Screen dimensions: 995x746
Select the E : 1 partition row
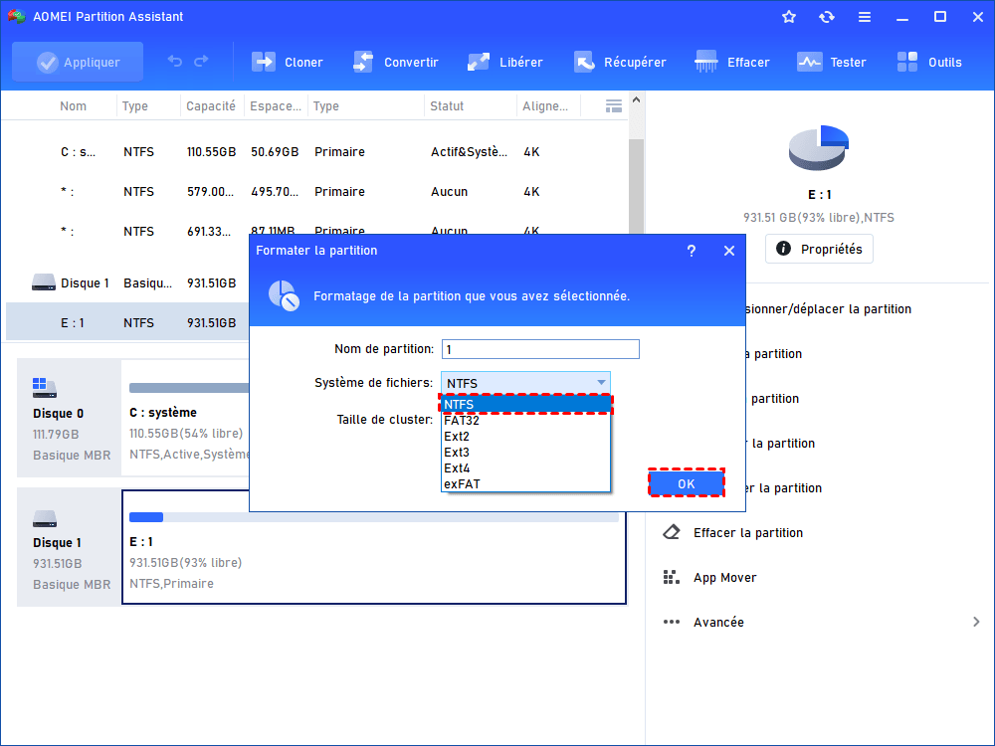point(127,323)
